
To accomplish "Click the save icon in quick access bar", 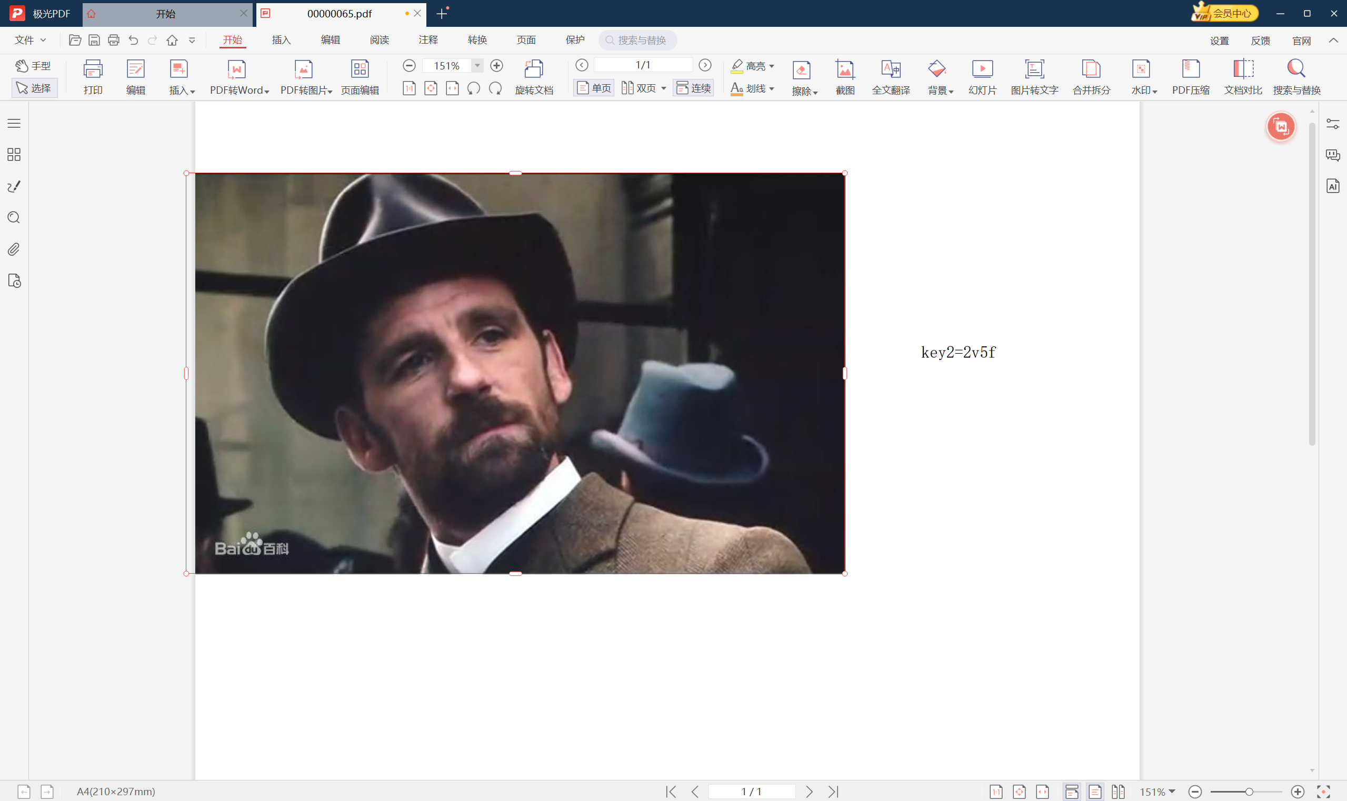I will click(x=94, y=40).
